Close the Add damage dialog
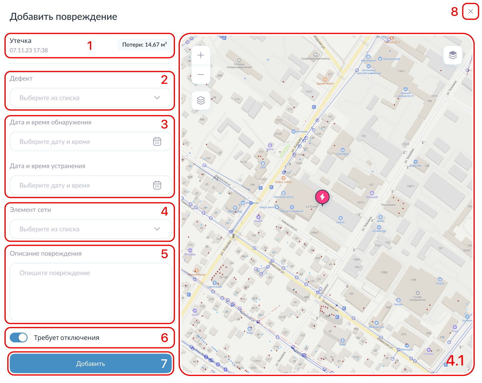The height and width of the screenshot is (383, 482). [470, 11]
